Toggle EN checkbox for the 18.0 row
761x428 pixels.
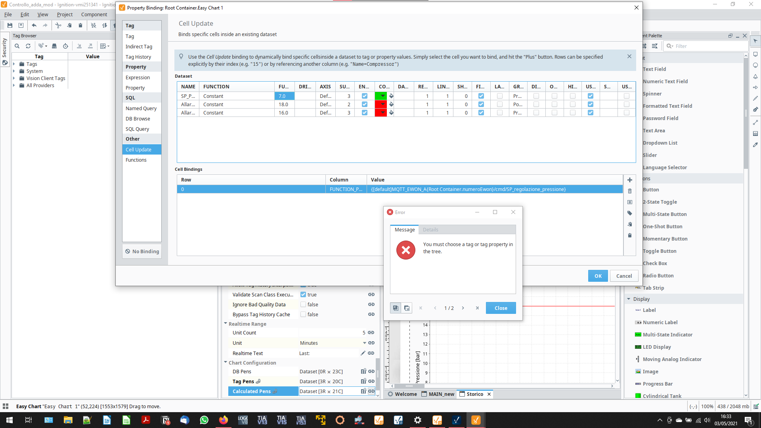pos(365,104)
